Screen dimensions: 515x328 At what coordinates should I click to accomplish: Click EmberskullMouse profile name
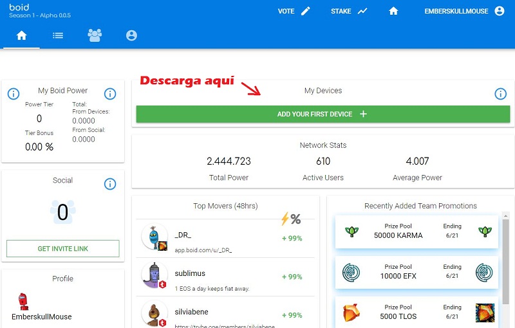coord(42,317)
